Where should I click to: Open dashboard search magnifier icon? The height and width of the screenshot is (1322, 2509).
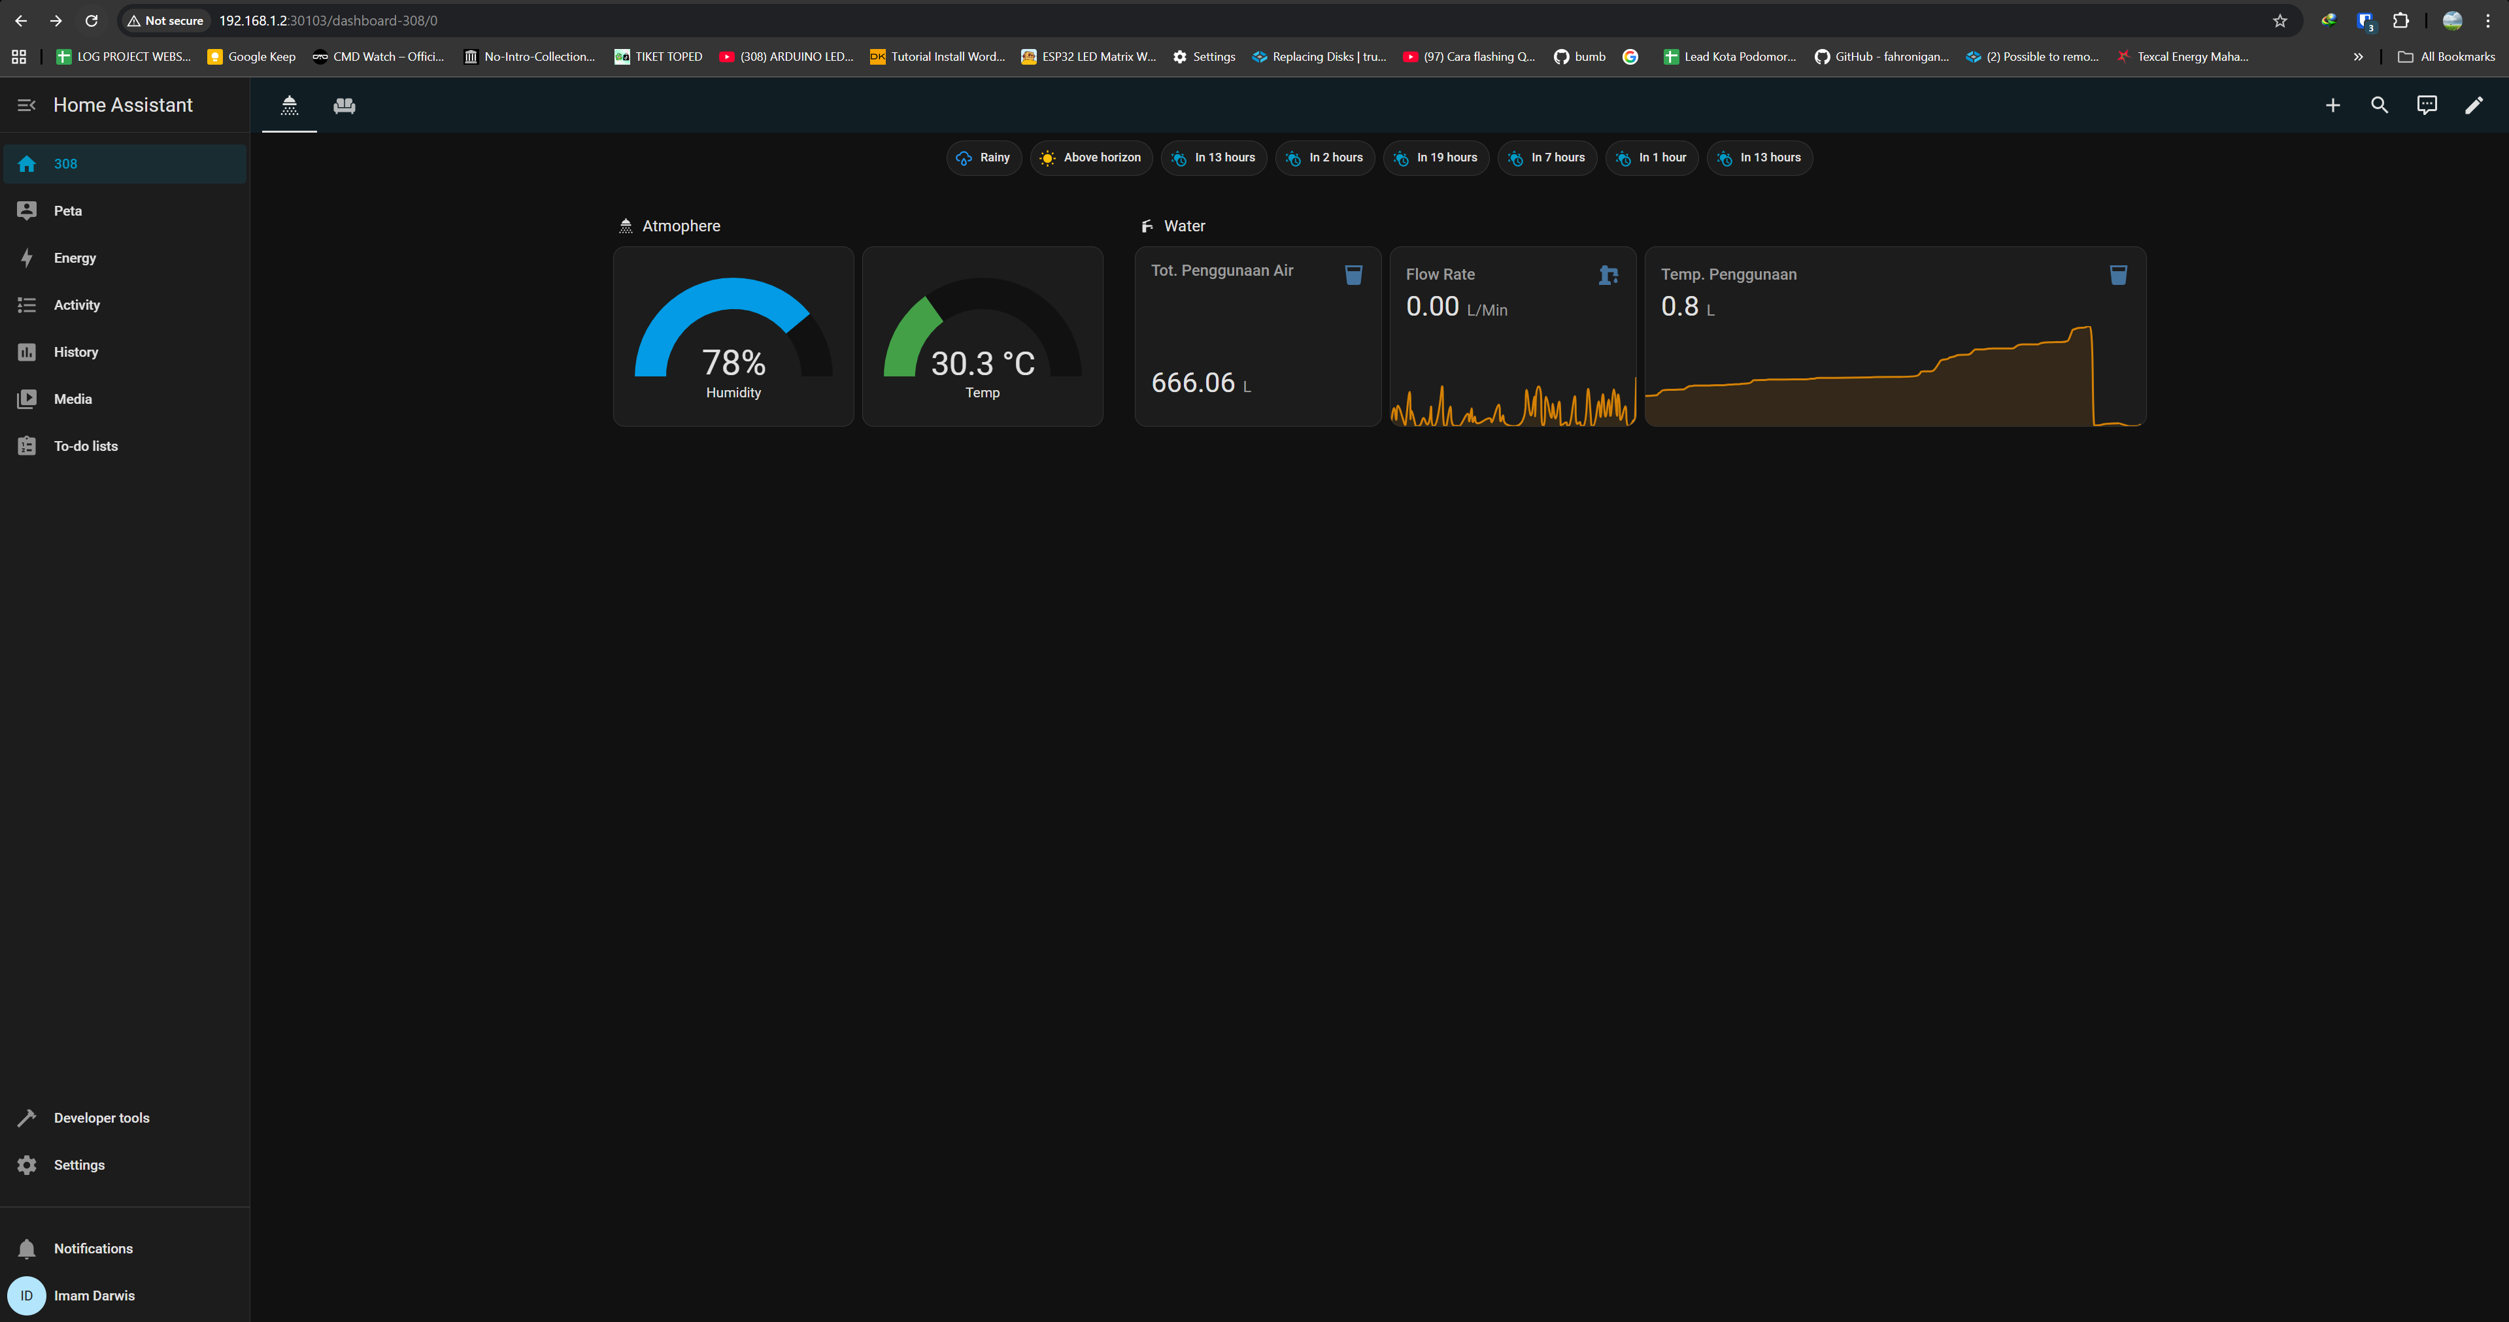2378,105
